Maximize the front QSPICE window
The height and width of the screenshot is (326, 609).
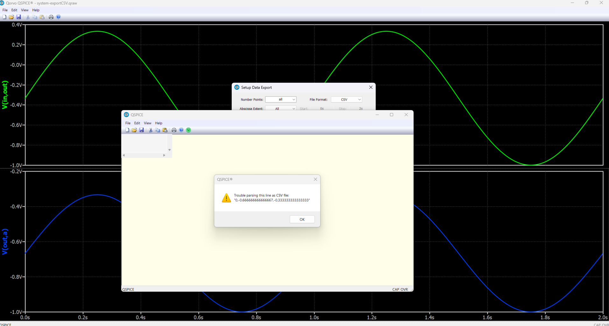click(392, 115)
